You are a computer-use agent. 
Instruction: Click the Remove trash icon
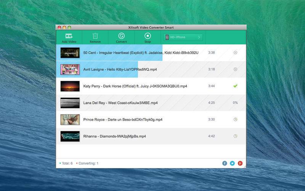click(95, 36)
